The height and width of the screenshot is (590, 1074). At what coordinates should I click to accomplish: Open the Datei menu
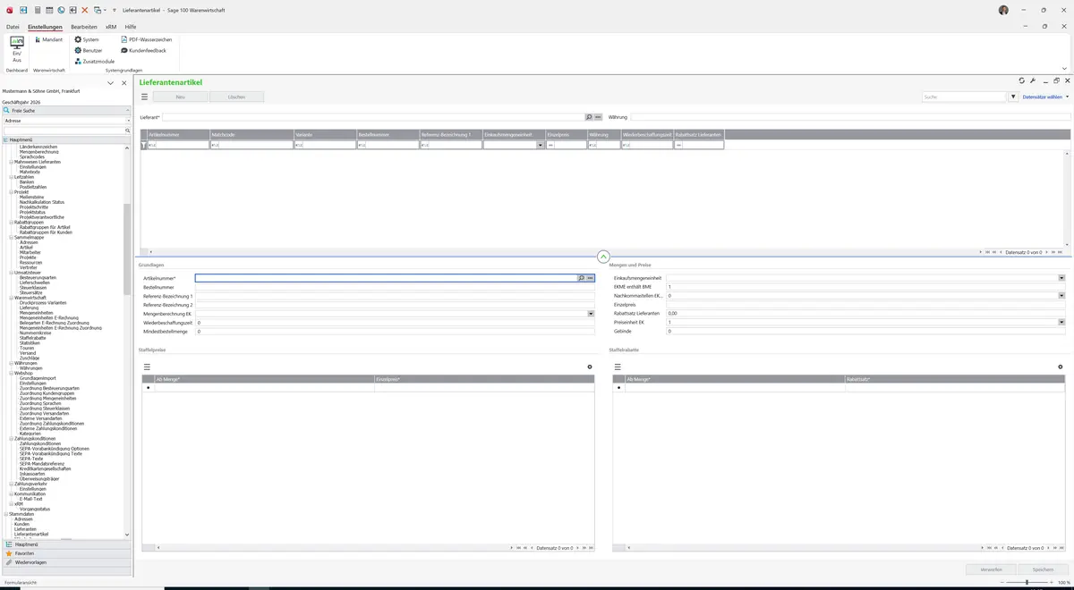click(13, 27)
